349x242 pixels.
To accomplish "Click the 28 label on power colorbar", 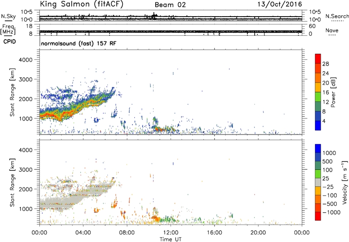I will [325, 64].
